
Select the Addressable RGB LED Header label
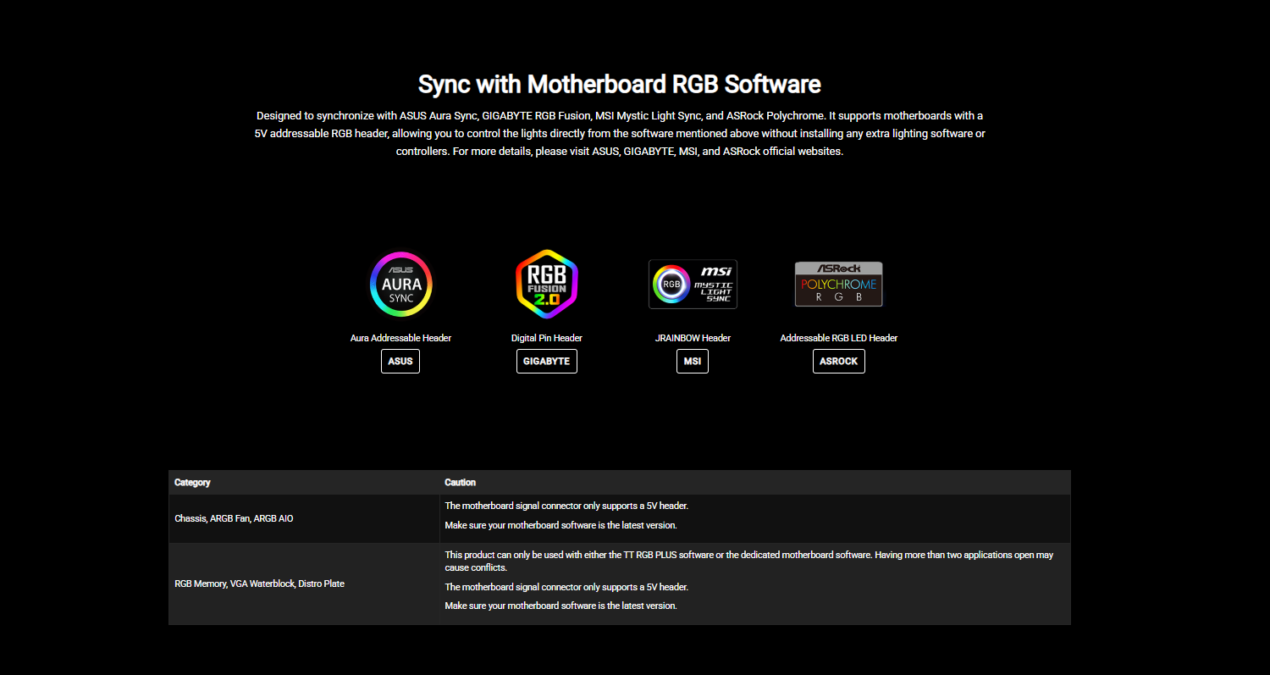tap(838, 338)
